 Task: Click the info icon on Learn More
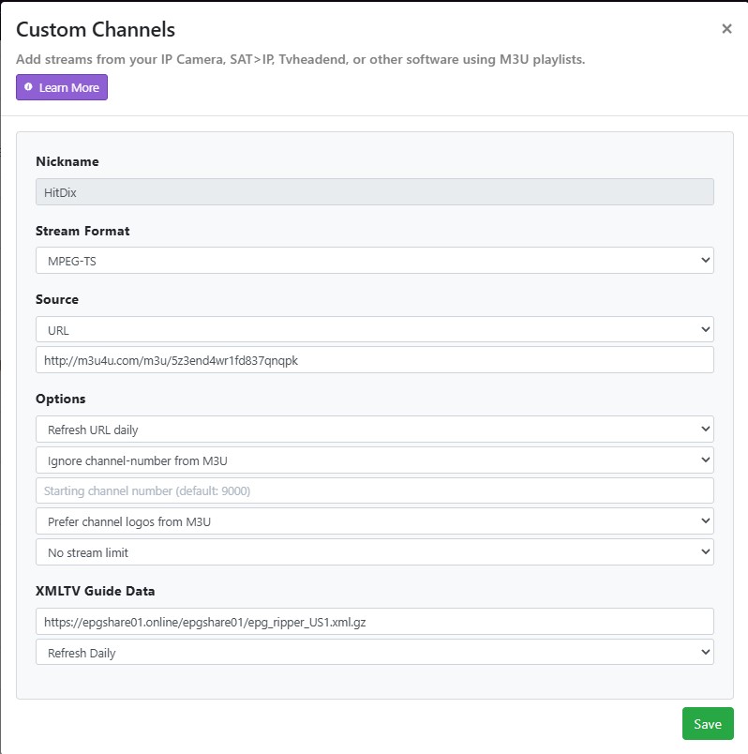point(29,87)
